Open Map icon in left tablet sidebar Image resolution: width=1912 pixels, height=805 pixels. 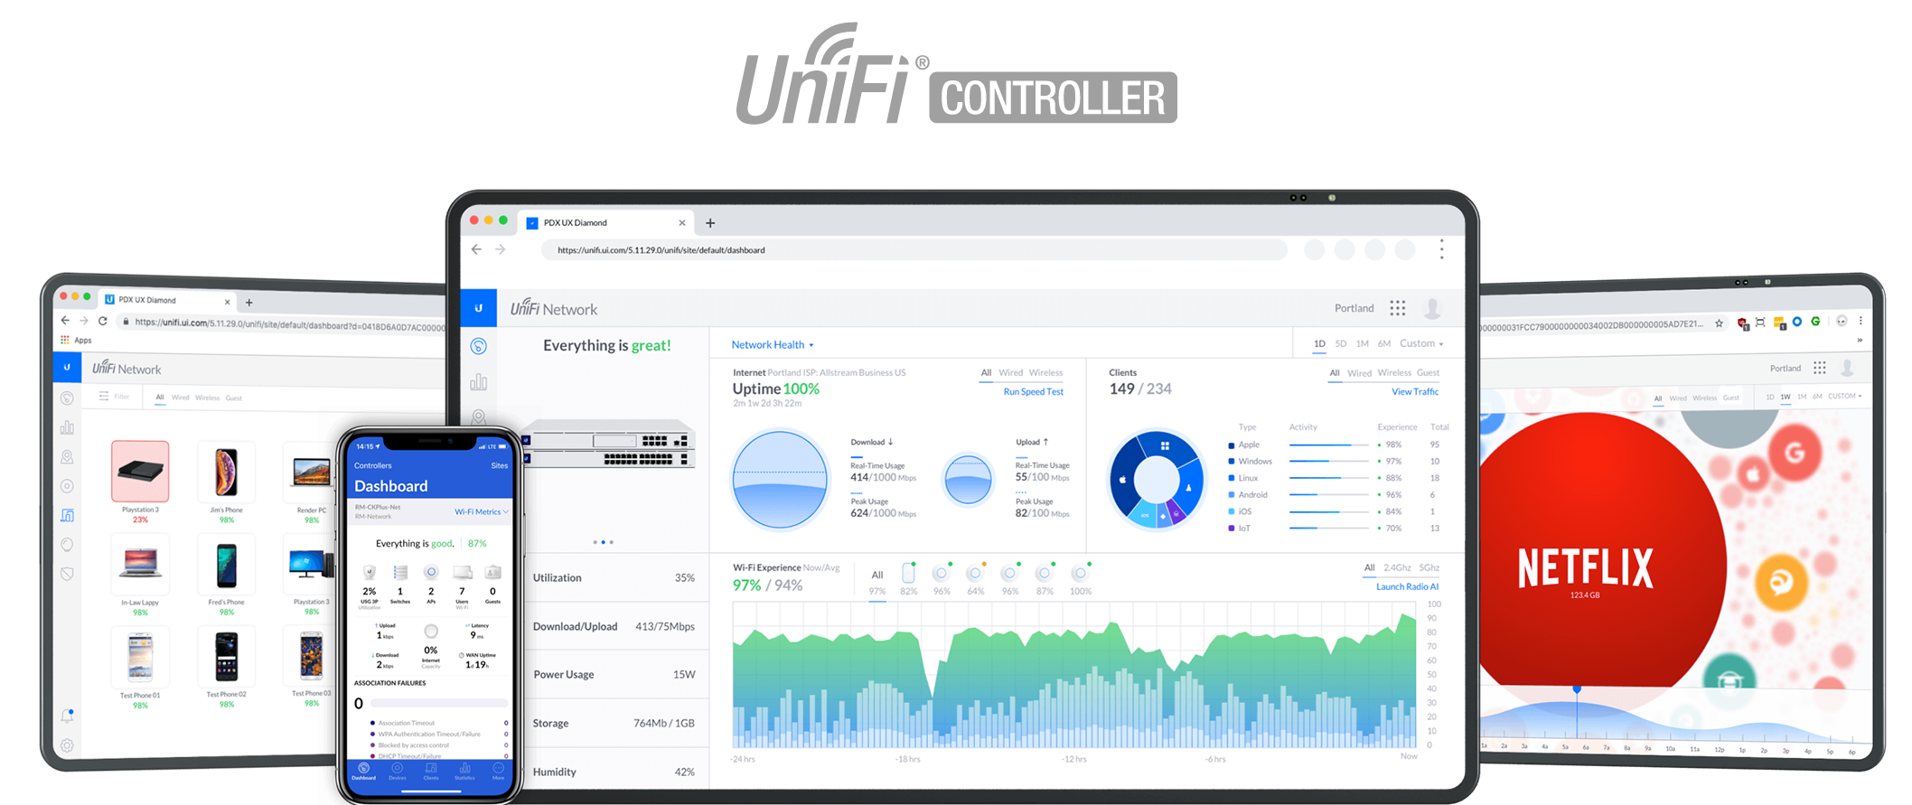click(68, 457)
